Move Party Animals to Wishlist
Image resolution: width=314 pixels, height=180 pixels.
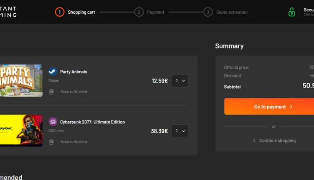74,92
